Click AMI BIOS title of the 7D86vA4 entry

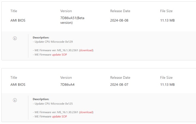click(x=18, y=84)
